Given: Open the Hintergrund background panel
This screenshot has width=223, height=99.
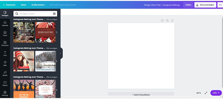Looking at the screenshot, I should (x=5, y=94).
